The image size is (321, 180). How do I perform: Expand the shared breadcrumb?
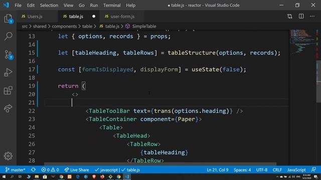[x=40, y=26]
